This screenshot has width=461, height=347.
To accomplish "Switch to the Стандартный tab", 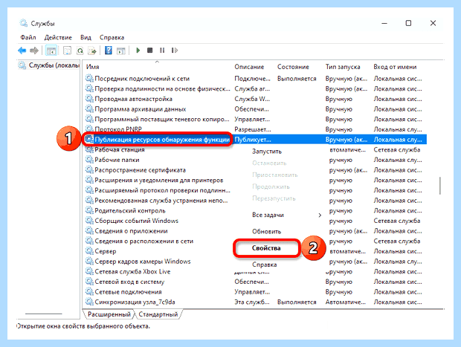I will (x=158, y=314).
